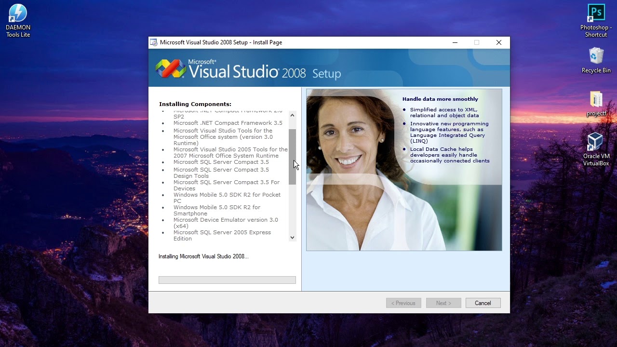Image resolution: width=617 pixels, height=347 pixels.
Task: Click the 'Local Data Cache helps developers' bullet
Action: tap(450, 155)
